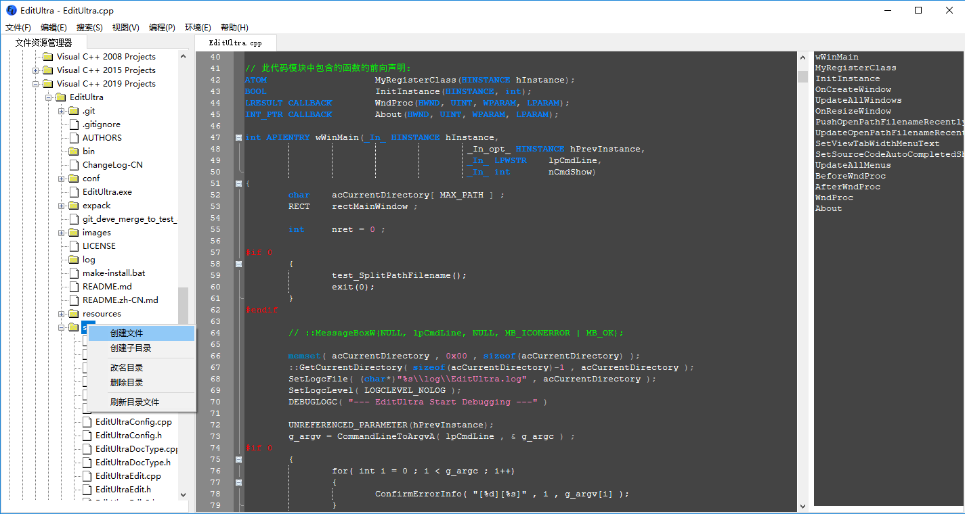Click the EditUltra.exe file icon
The image size is (965, 514).
[x=73, y=191]
